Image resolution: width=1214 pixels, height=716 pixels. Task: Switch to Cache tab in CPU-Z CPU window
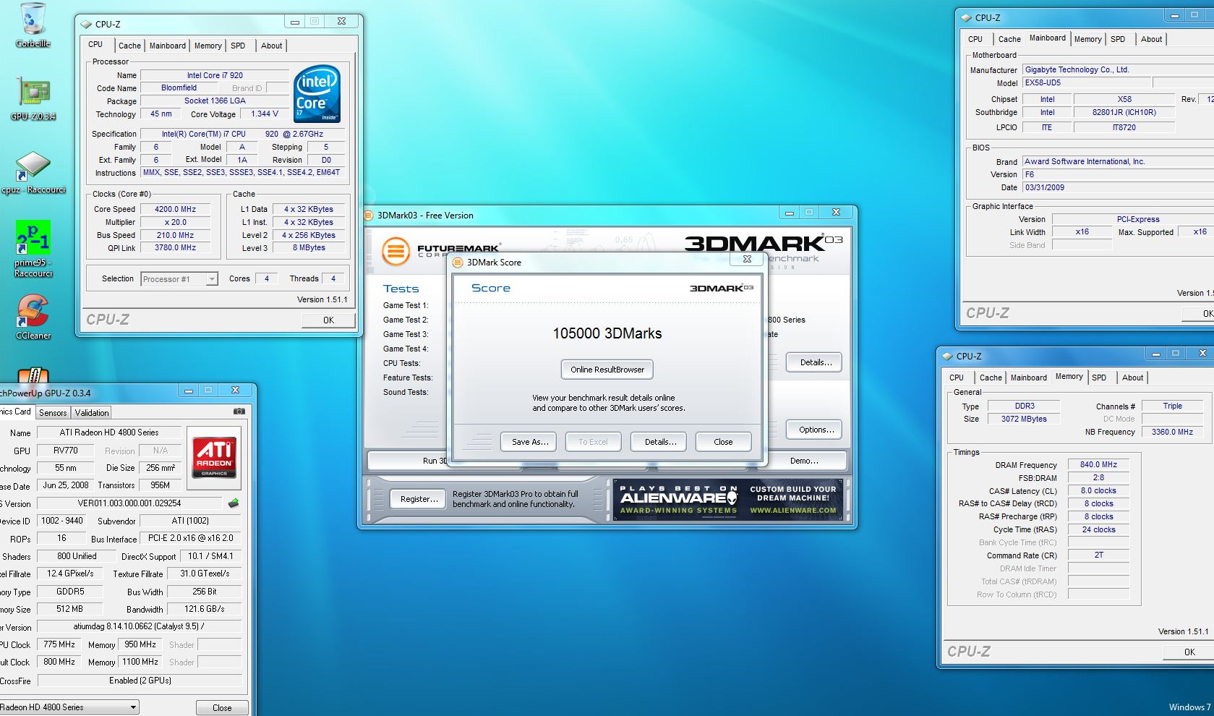click(x=129, y=46)
